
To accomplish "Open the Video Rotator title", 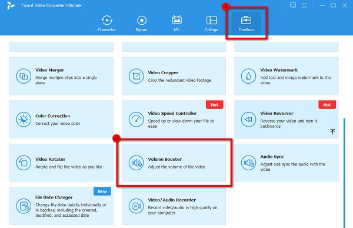I will pyautogui.click(x=51, y=159).
